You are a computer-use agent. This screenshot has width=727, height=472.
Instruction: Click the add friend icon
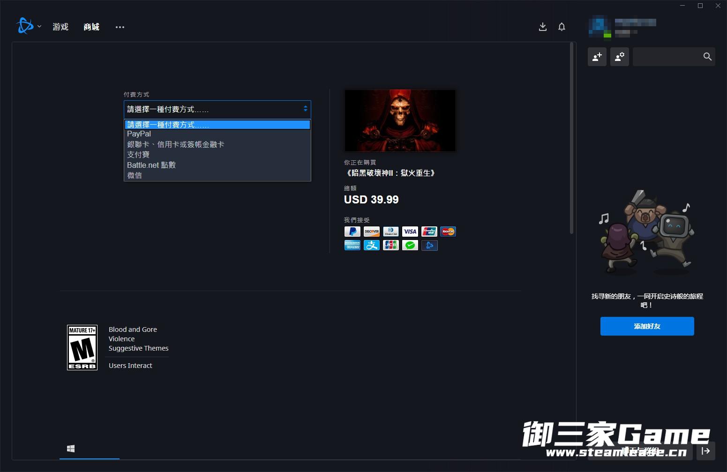(x=597, y=57)
